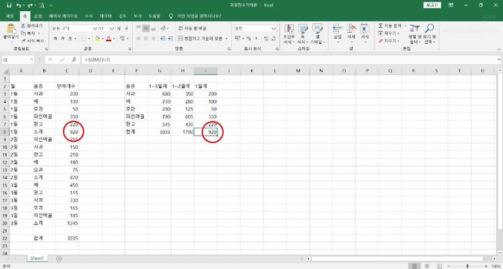Click the Clear eraser icon

(381, 41)
